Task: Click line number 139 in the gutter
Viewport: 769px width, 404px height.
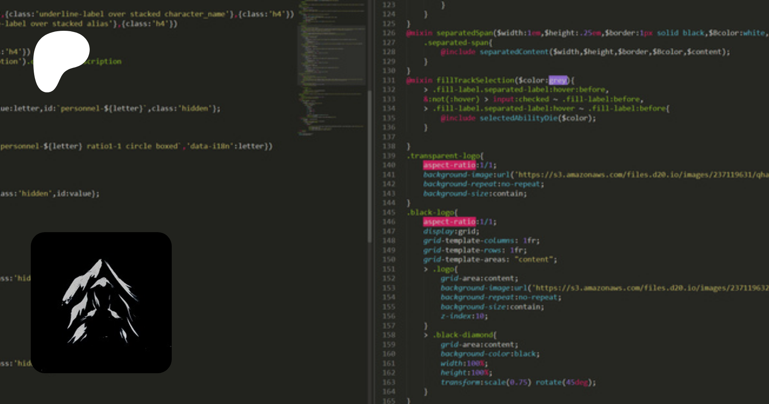Action: tap(389, 156)
